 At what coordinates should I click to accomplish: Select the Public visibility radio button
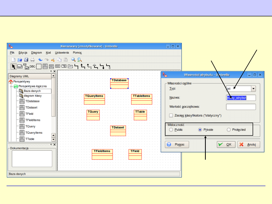tap(171, 130)
